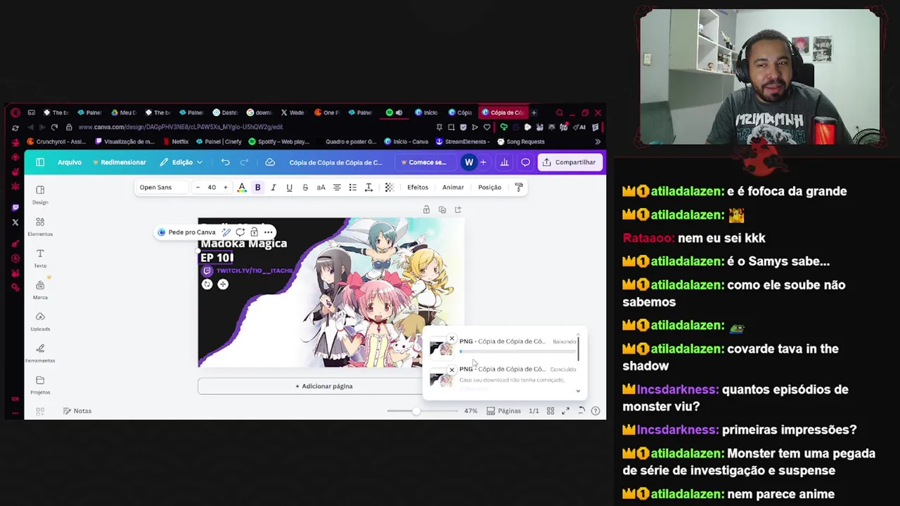Lock the page using page padlock icon
The width and height of the screenshot is (900, 506).
[426, 209]
